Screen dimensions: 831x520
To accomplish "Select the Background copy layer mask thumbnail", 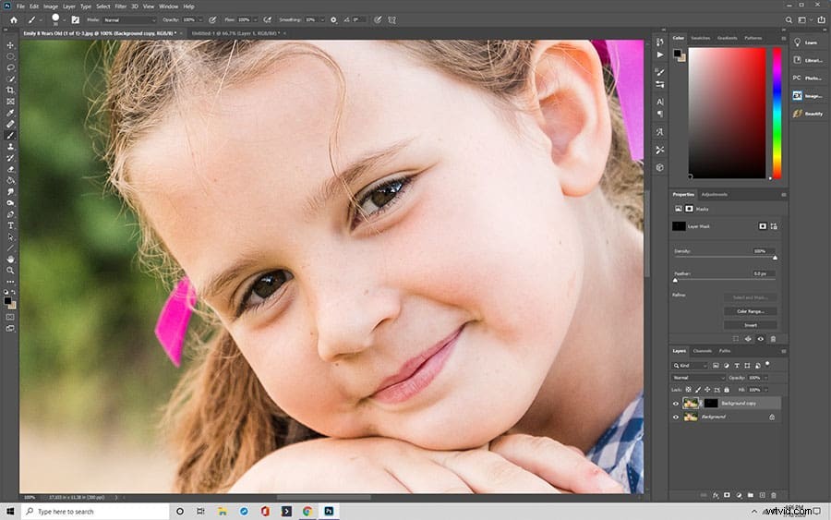I will click(x=711, y=404).
